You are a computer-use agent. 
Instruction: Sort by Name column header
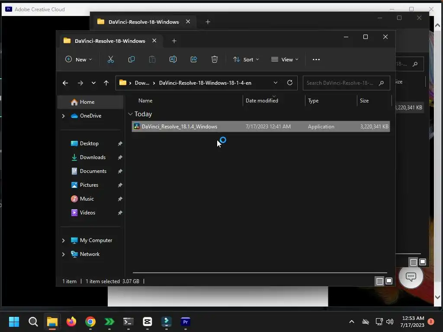point(145,101)
